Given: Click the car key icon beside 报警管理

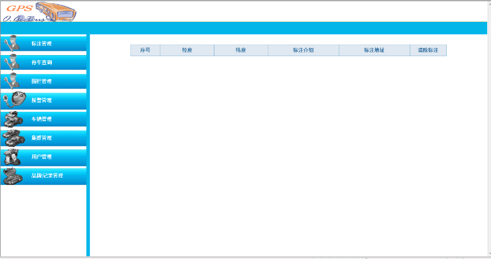Looking at the screenshot, I should pos(14,99).
